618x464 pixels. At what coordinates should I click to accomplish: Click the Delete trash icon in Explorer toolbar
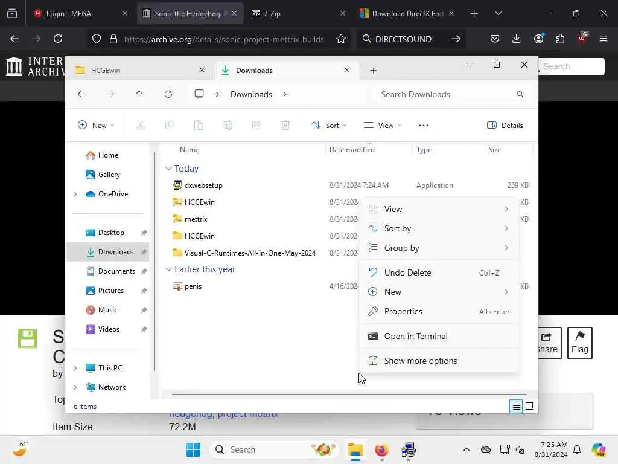pyautogui.click(x=285, y=126)
